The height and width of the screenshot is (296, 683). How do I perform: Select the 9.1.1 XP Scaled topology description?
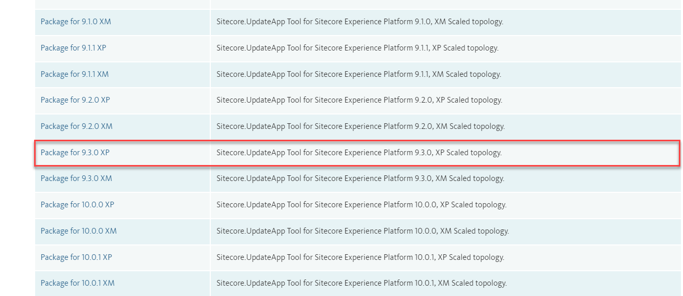(x=357, y=48)
